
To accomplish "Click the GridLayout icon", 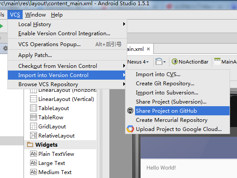I will 34,126.
